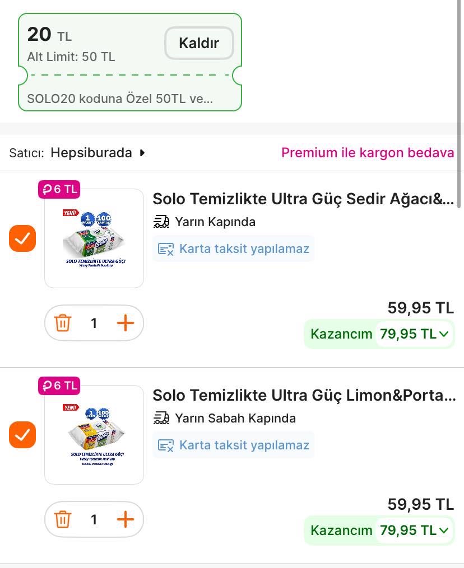Tap the 6 TL badge on Limon&Portakal product

click(x=59, y=386)
